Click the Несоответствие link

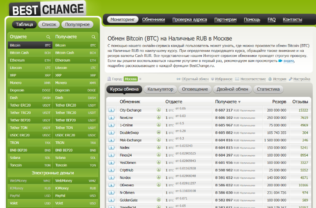[253, 79]
